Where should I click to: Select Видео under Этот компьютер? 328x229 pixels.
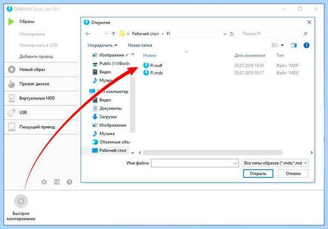tap(102, 100)
